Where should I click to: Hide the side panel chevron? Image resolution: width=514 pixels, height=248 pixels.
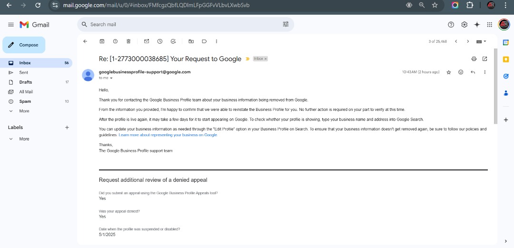(x=506, y=241)
